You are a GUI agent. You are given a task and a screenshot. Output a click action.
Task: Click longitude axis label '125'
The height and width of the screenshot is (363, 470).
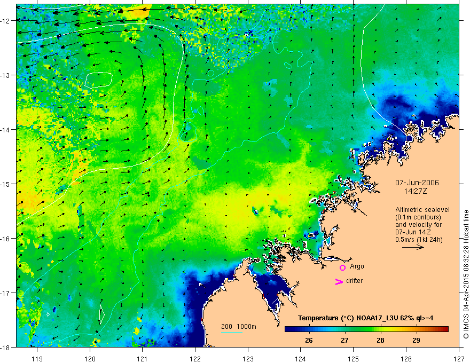[x=354, y=358]
